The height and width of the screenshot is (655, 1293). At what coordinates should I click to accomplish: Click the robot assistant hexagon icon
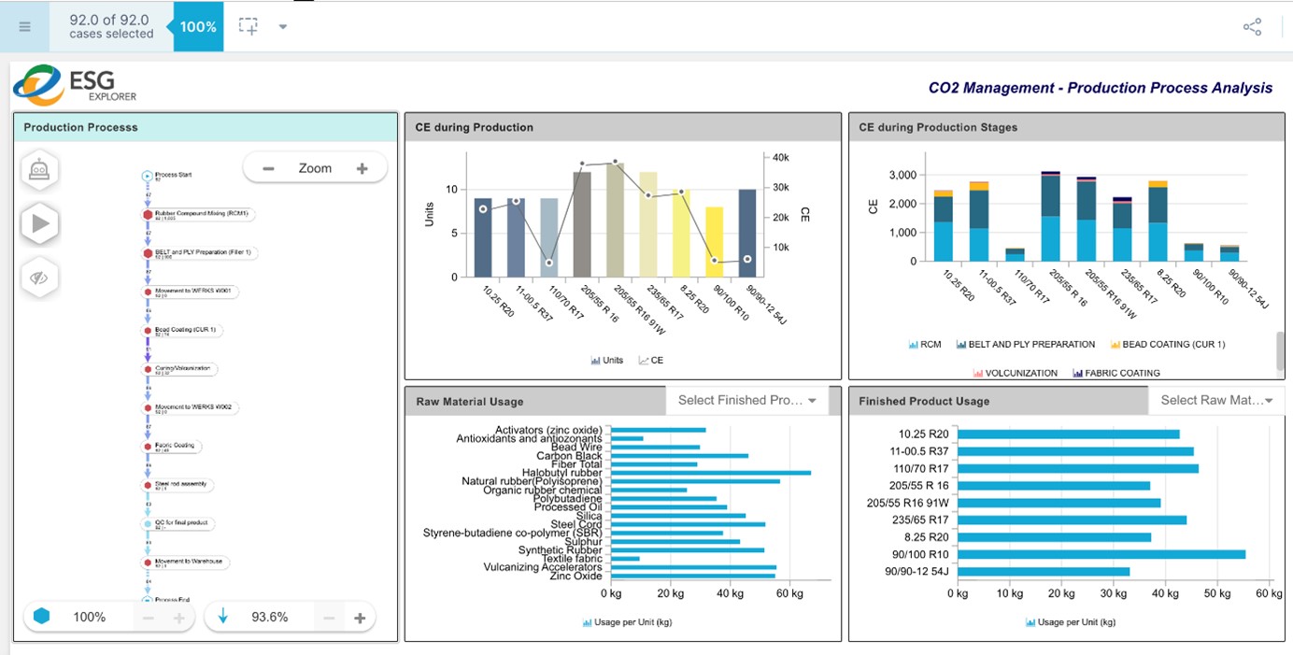click(40, 171)
